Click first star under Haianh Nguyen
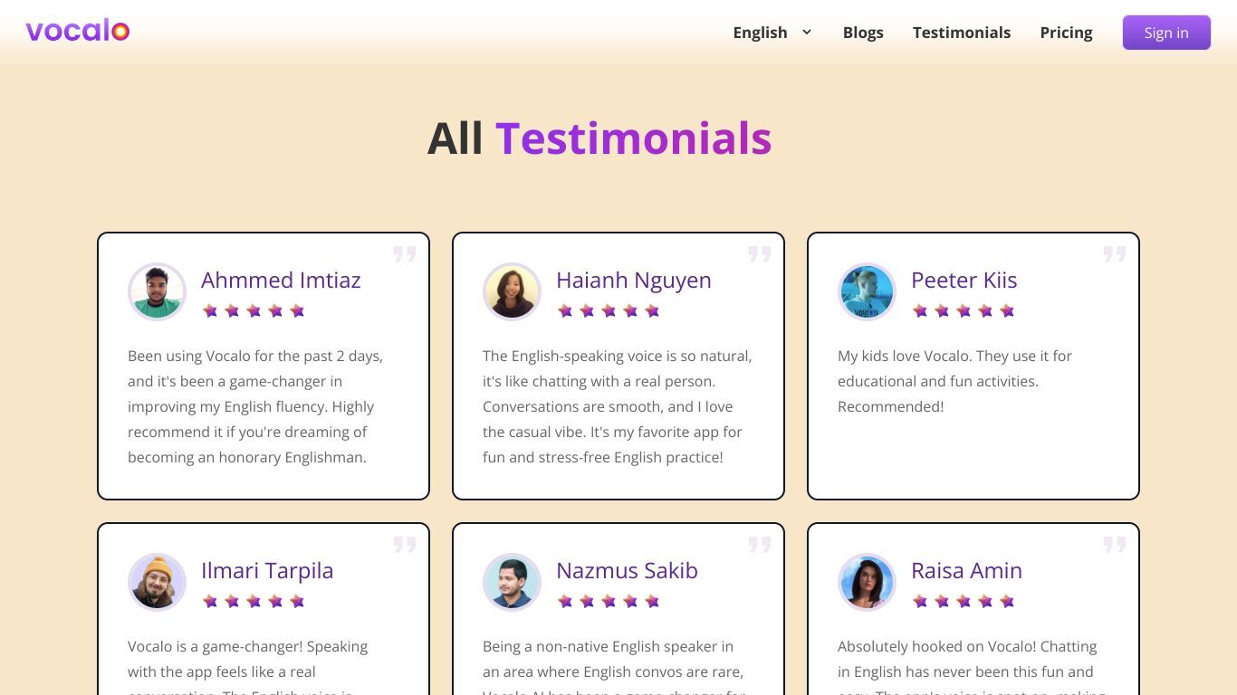The width and height of the screenshot is (1237, 695). click(x=565, y=310)
